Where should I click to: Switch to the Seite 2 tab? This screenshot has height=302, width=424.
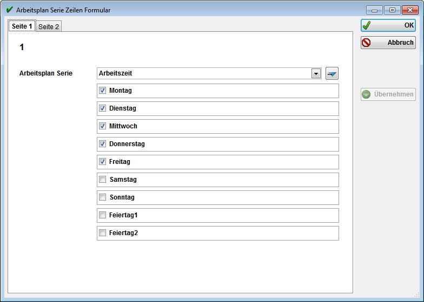(49, 26)
